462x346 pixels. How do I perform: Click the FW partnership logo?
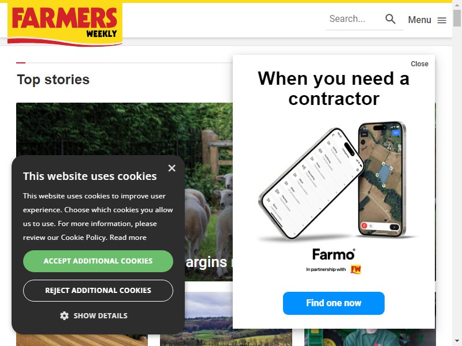coord(356,269)
